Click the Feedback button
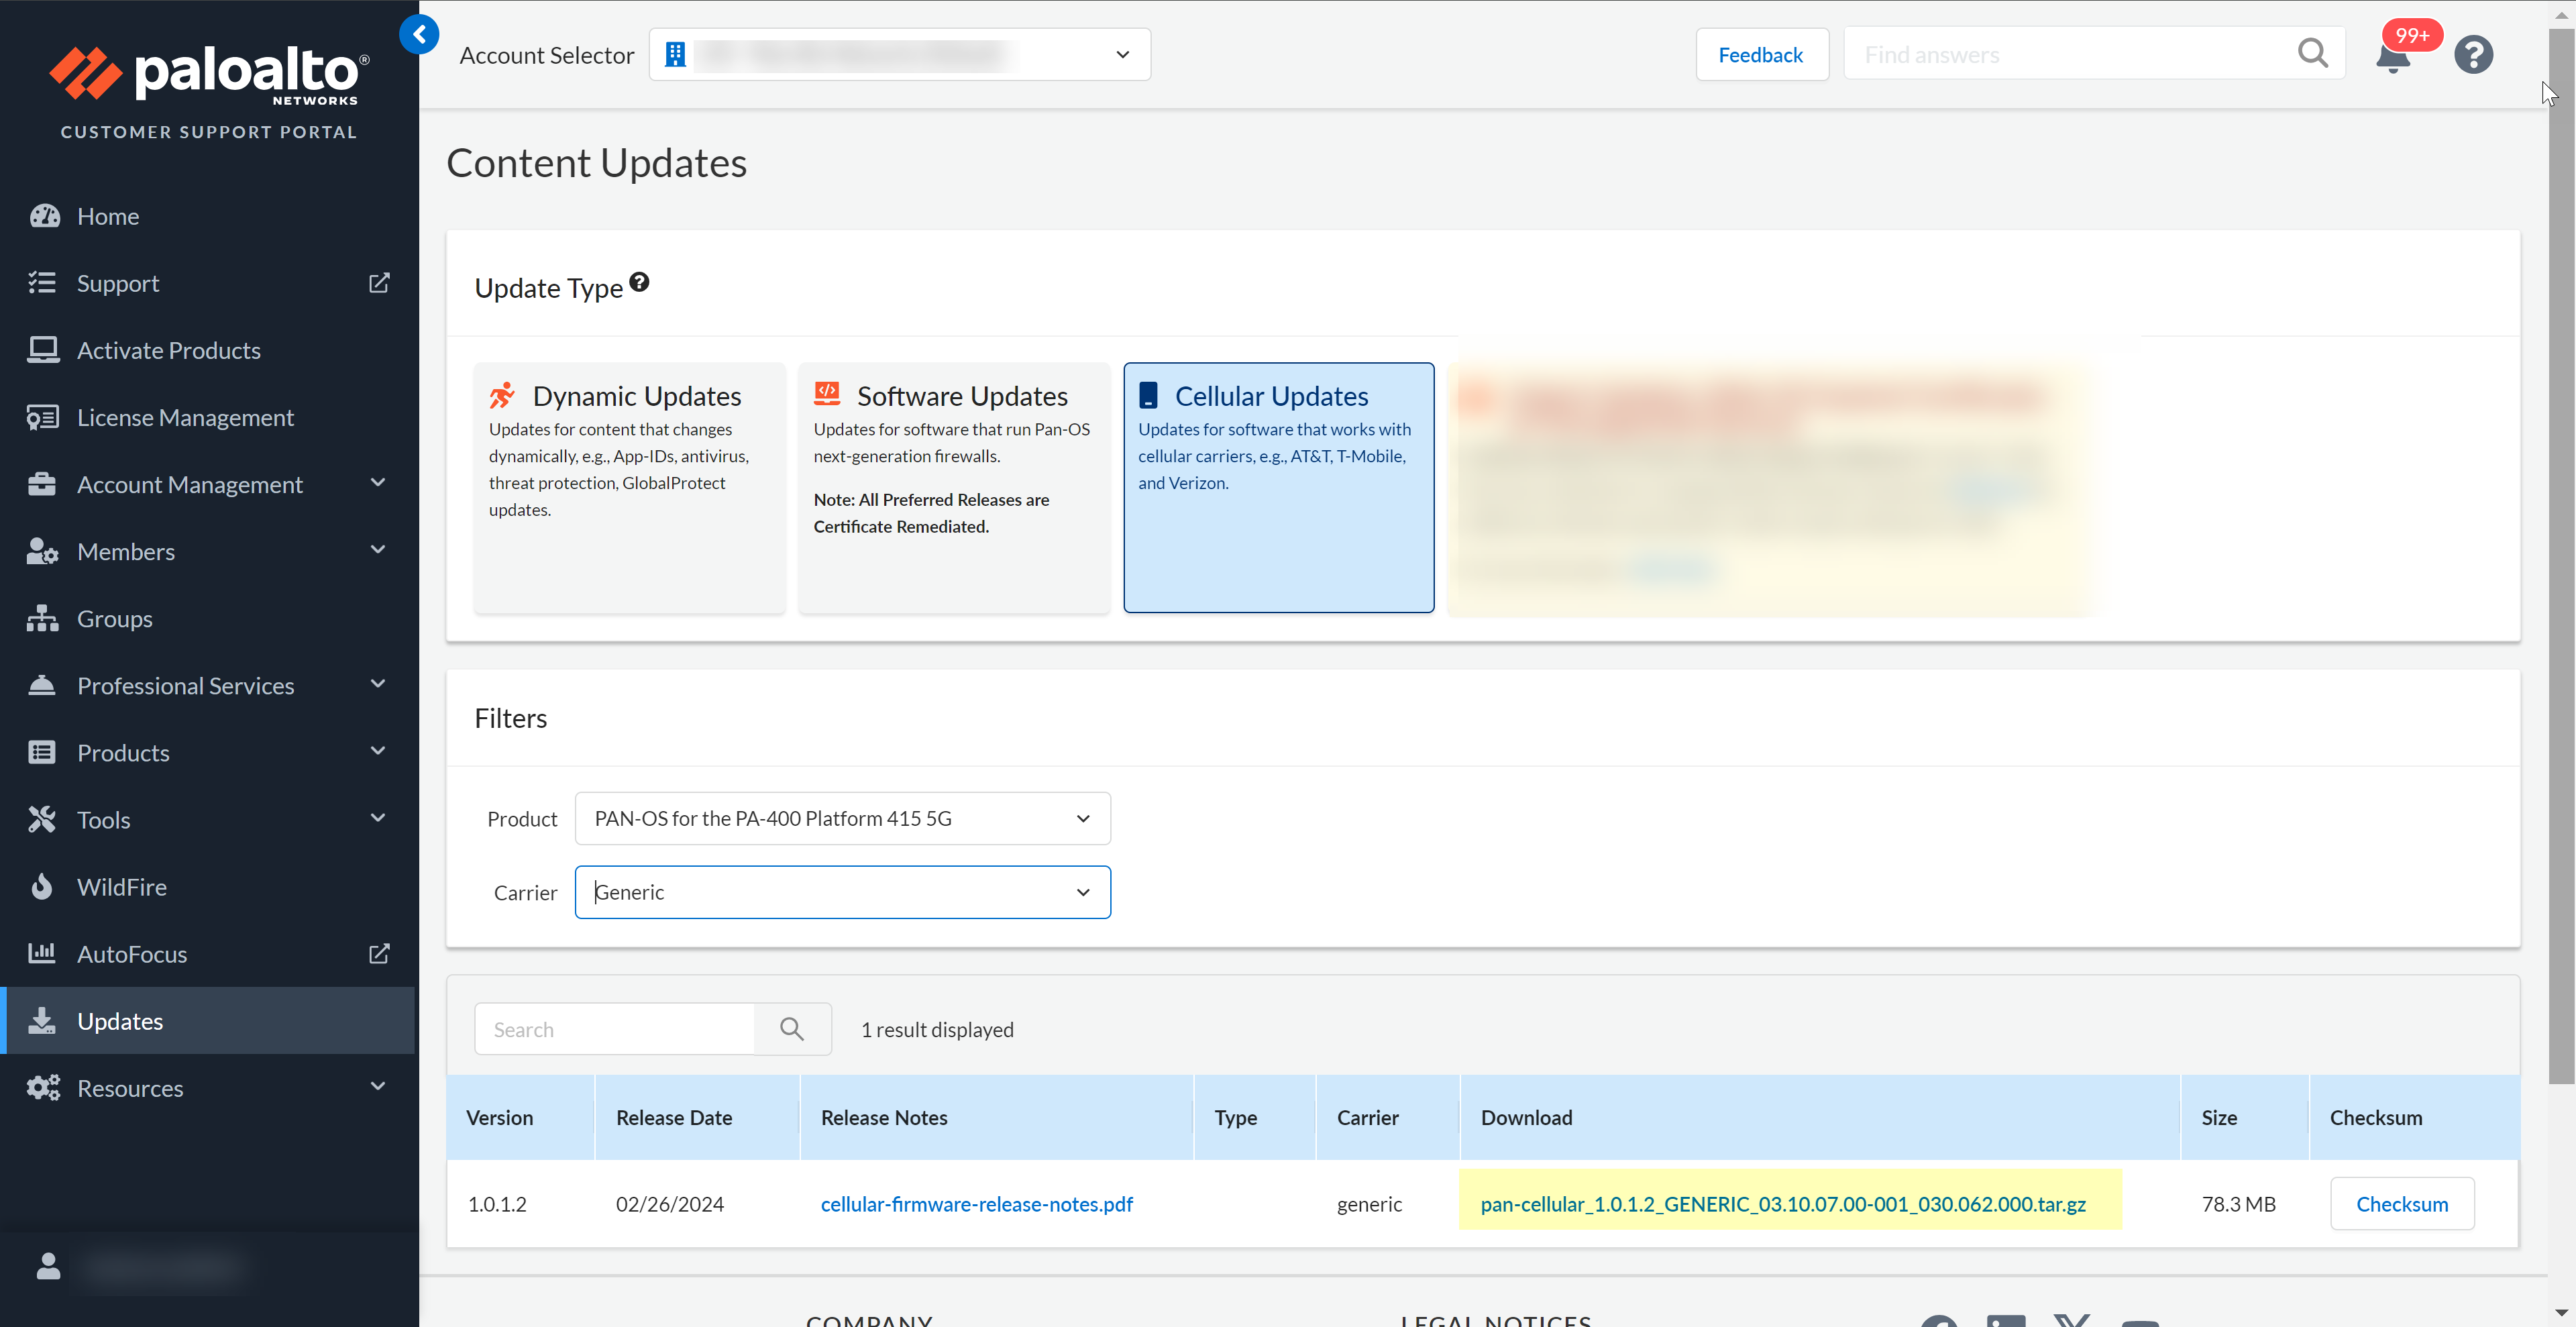This screenshot has height=1327, width=2576. 1761,55
